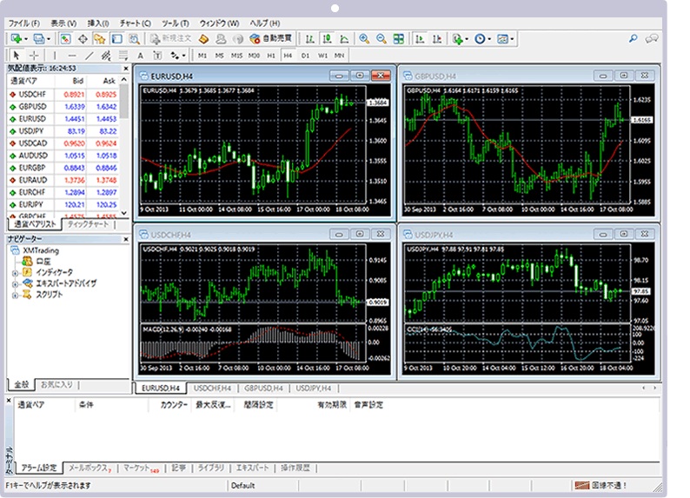Select the crosshair tool
This screenshot has width=690, height=498.
34,56
